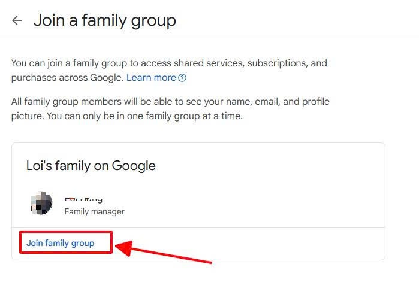Click the header divider under the title
419x282 pixels.
click(210, 37)
